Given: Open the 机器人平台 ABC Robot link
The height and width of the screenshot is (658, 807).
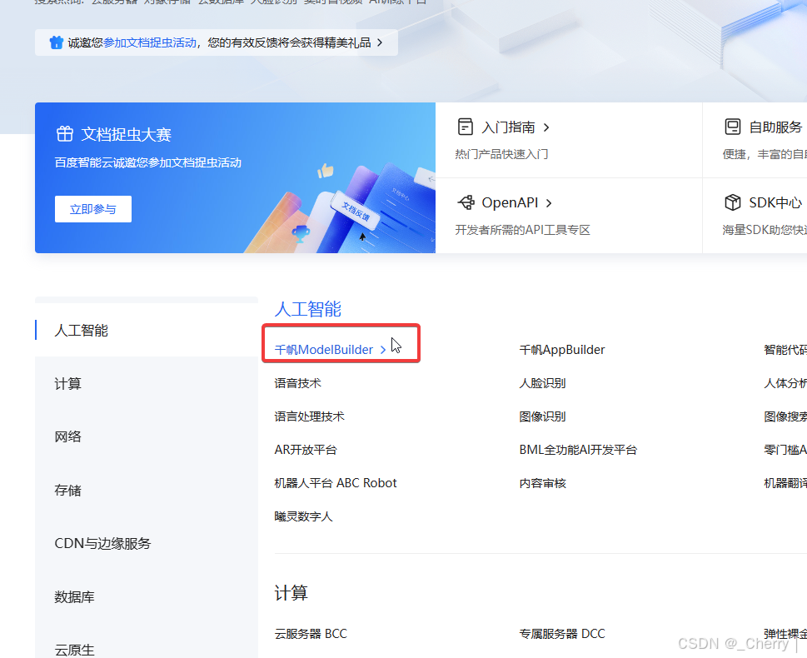Looking at the screenshot, I should pyautogui.click(x=336, y=483).
